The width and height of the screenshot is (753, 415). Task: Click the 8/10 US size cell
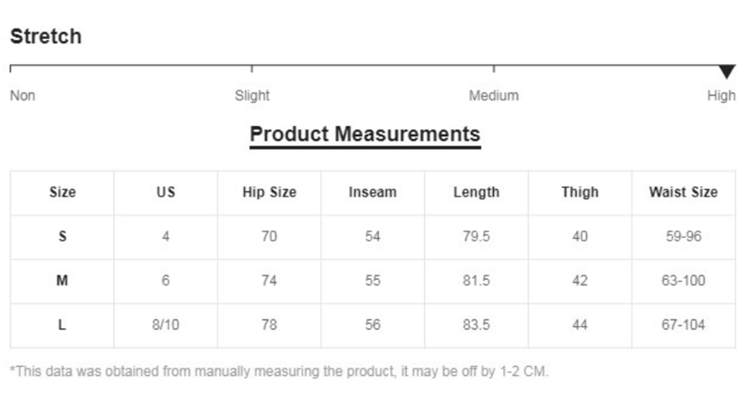coord(166,325)
